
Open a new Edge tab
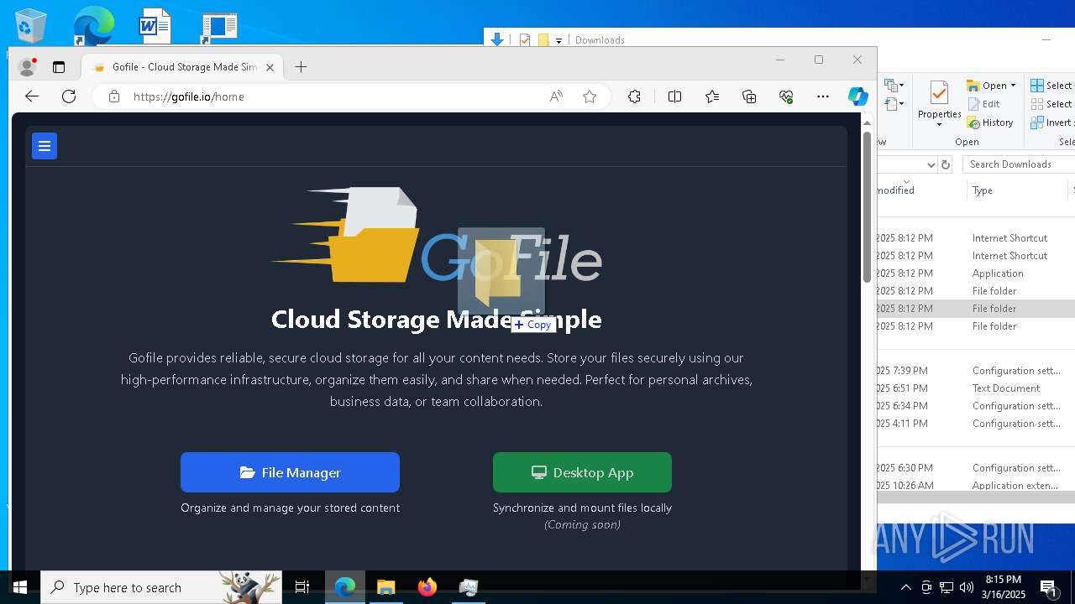301,67
